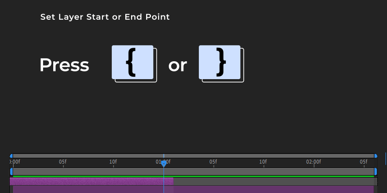Click the gray work area bar
The height and width of the screenshot is (193, 387).
[x=193, y=172]
